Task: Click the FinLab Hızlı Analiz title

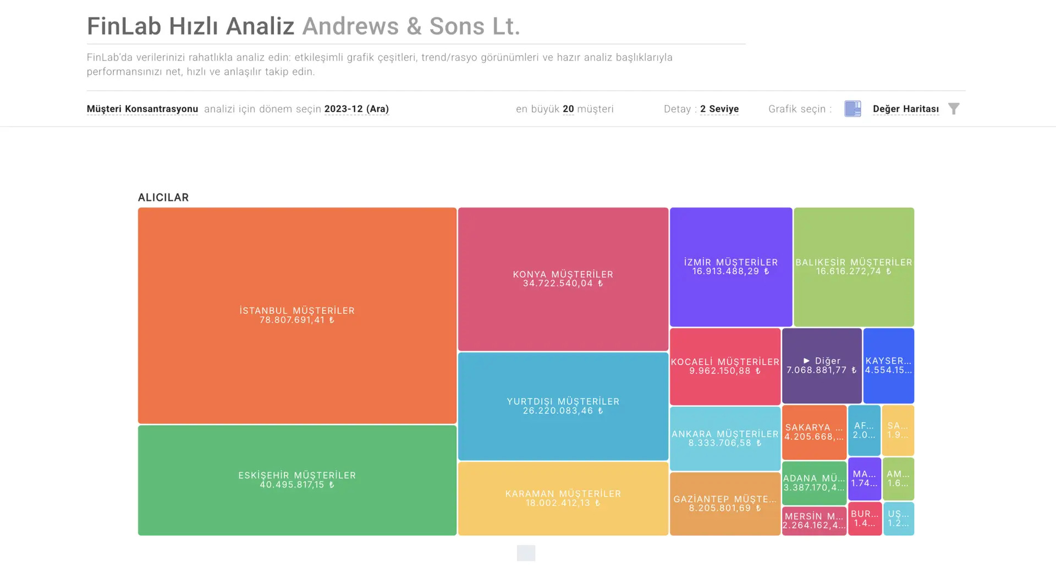Action: pos(190,26)
